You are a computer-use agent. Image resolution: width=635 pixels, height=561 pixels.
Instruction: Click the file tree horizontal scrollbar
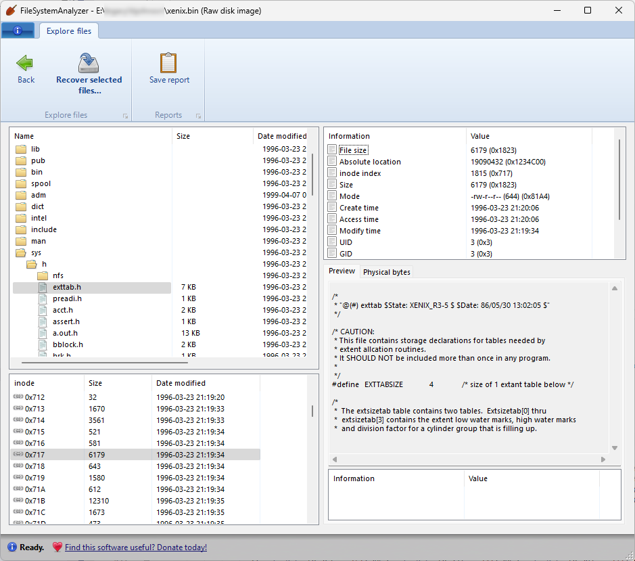pyautogui.click(x=105, y=362)
